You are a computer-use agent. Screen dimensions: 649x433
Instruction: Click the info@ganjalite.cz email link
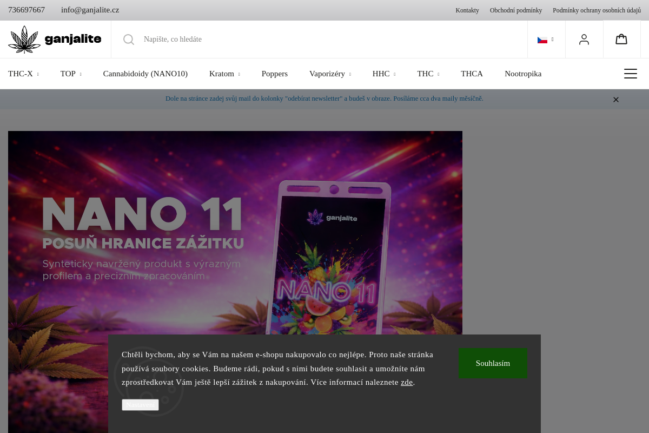pyautogui.click(x=90, y=10)
